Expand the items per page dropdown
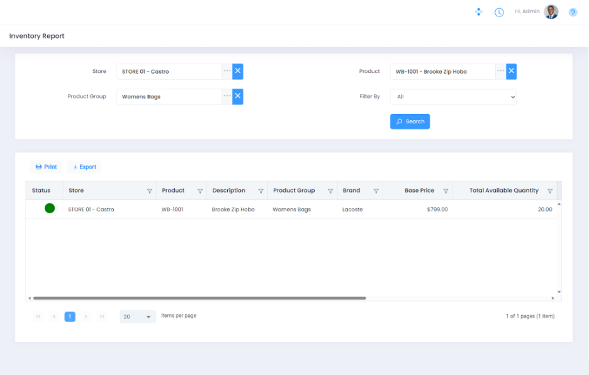589x375 pixels. click(149, 316)
